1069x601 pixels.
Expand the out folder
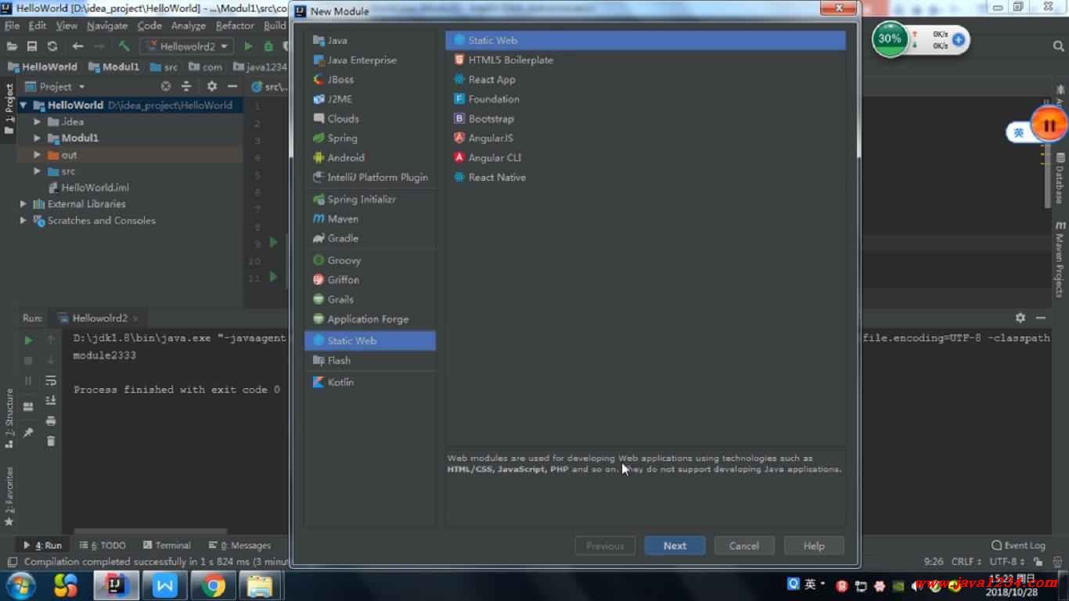37,154
